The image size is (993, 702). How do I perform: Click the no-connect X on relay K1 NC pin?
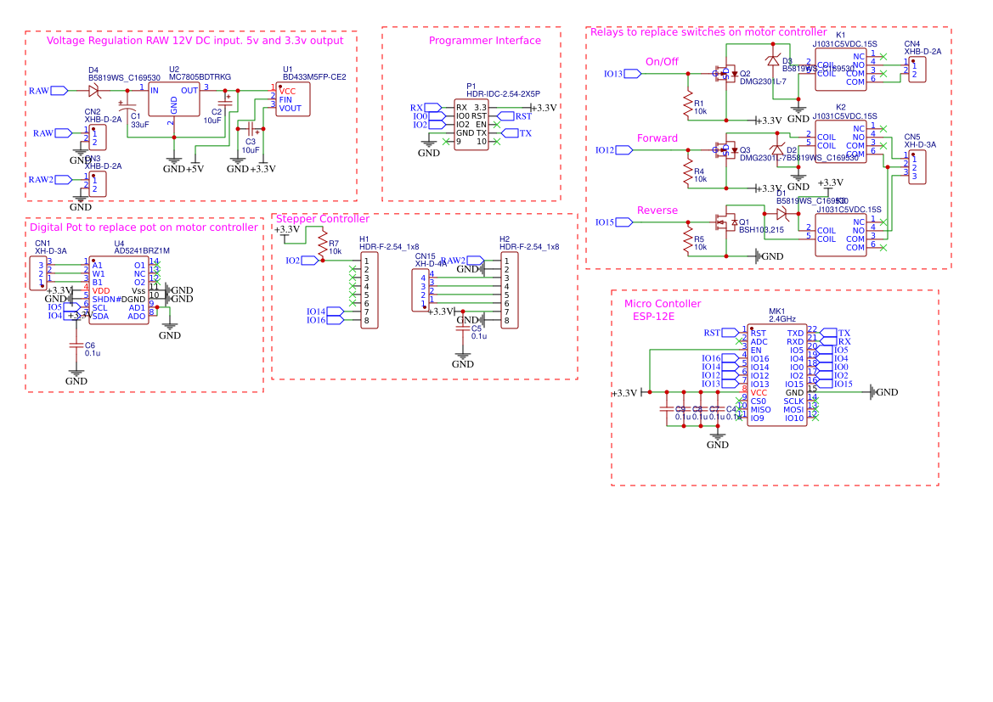click(x=882, y=55)
